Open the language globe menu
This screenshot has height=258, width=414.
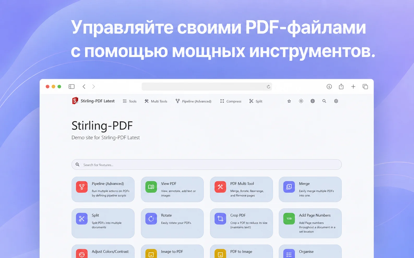click(x=313, y=101)
